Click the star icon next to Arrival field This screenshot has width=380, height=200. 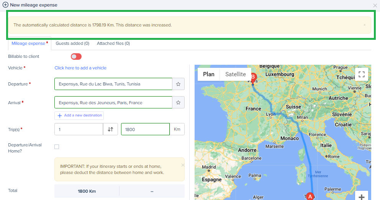click(178, 103)
